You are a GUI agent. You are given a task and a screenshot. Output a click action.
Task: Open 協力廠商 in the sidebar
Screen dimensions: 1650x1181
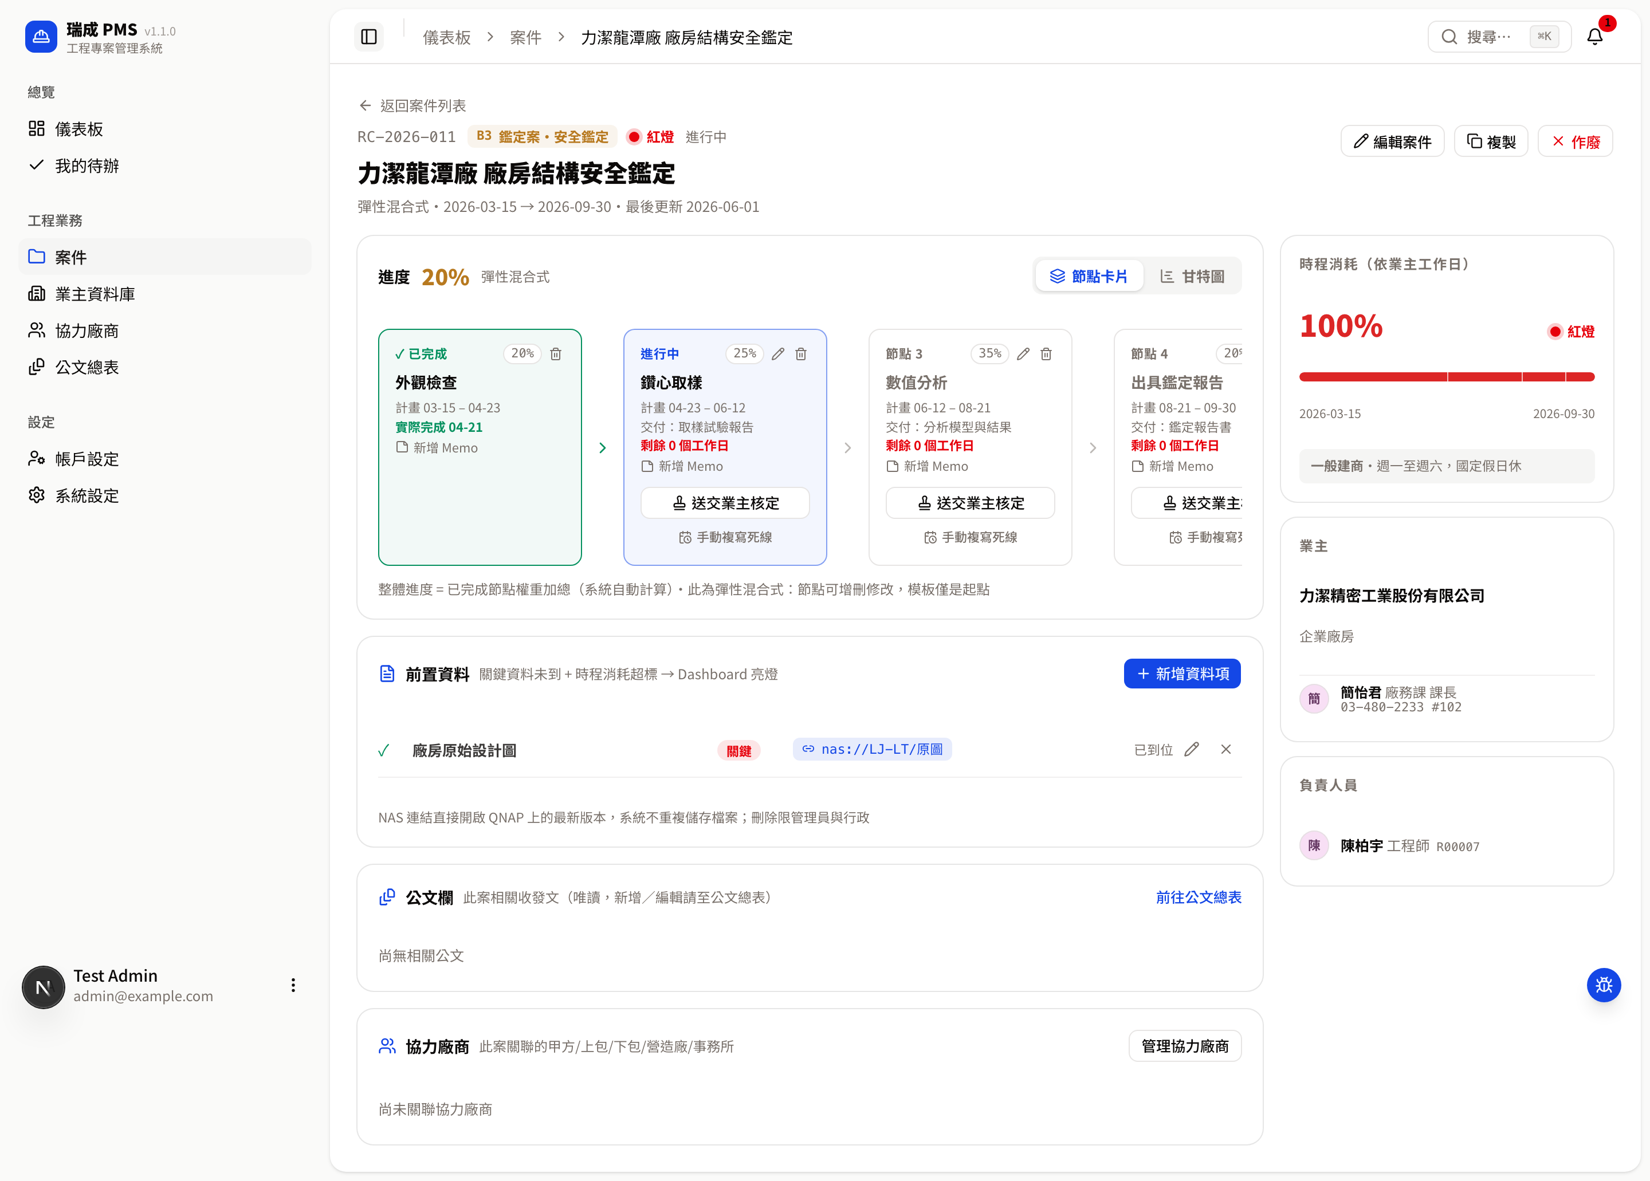(x=165, y=330)
